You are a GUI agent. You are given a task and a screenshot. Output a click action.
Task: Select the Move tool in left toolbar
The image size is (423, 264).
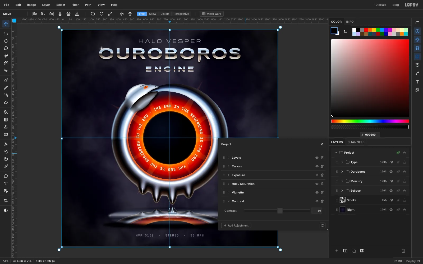pyautogui.click(x=6, y=24)
